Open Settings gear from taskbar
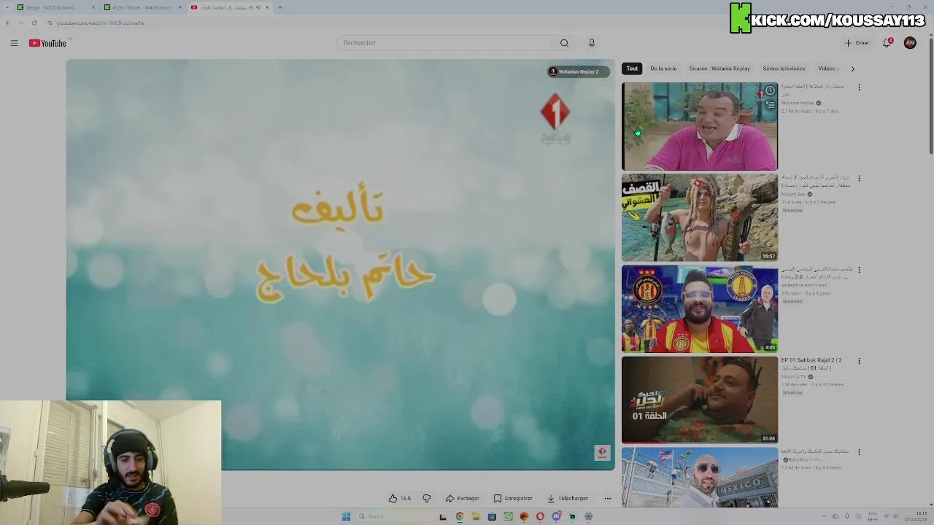The image size is (934, 525). [x=588, y=516]
